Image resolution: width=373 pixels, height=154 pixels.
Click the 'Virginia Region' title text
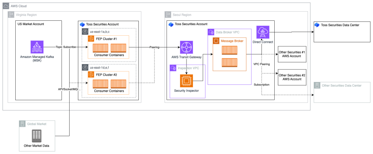(x=26, y=15)
